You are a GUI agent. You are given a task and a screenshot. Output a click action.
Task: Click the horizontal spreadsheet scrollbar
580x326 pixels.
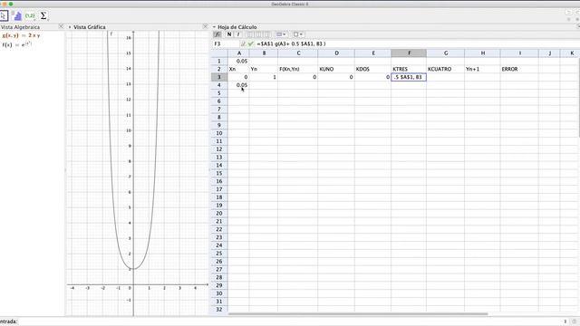coord(358,314)
